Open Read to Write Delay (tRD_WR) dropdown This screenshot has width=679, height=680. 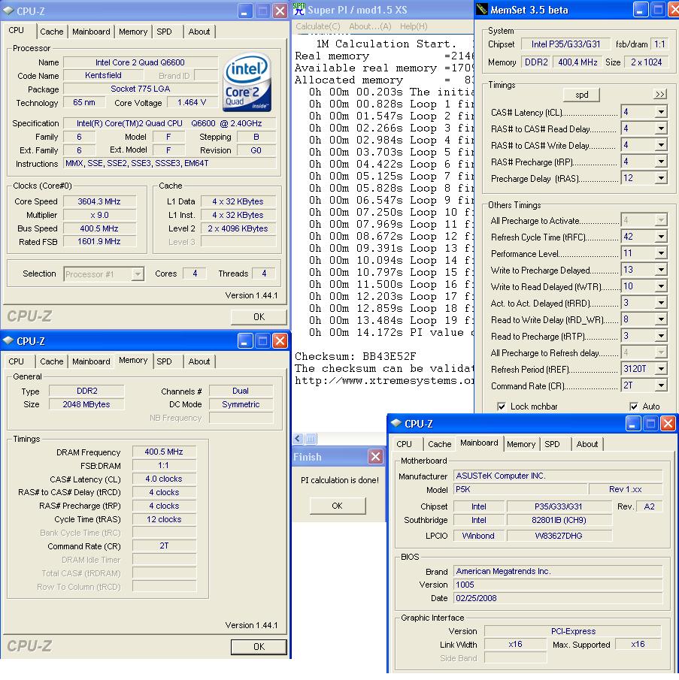(x=660, y=319)
